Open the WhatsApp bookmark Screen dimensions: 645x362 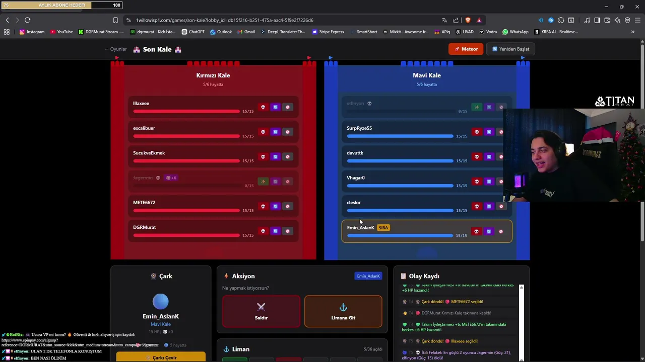(x=515, y=32)
